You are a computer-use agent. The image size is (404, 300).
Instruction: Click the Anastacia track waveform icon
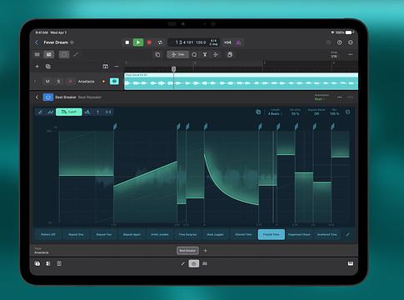[114, 82]
